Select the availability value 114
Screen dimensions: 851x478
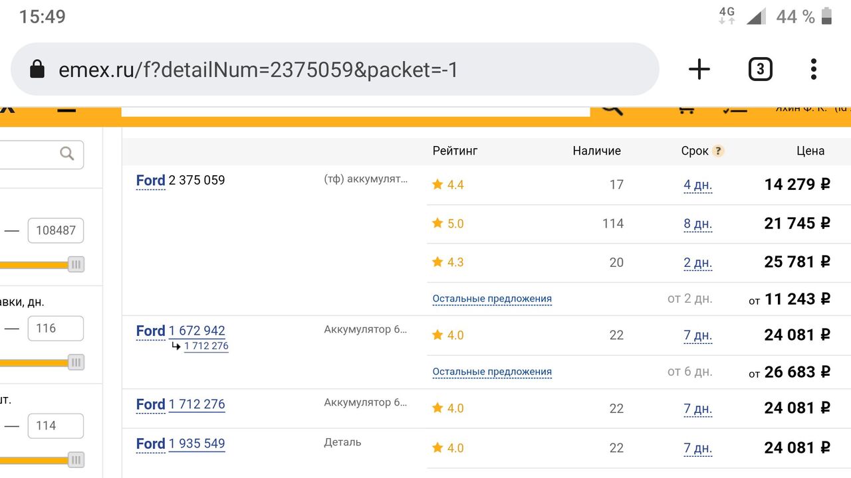(613, 224)
